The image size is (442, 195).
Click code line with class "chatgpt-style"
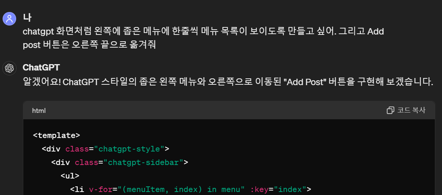(x=106, y=149)
